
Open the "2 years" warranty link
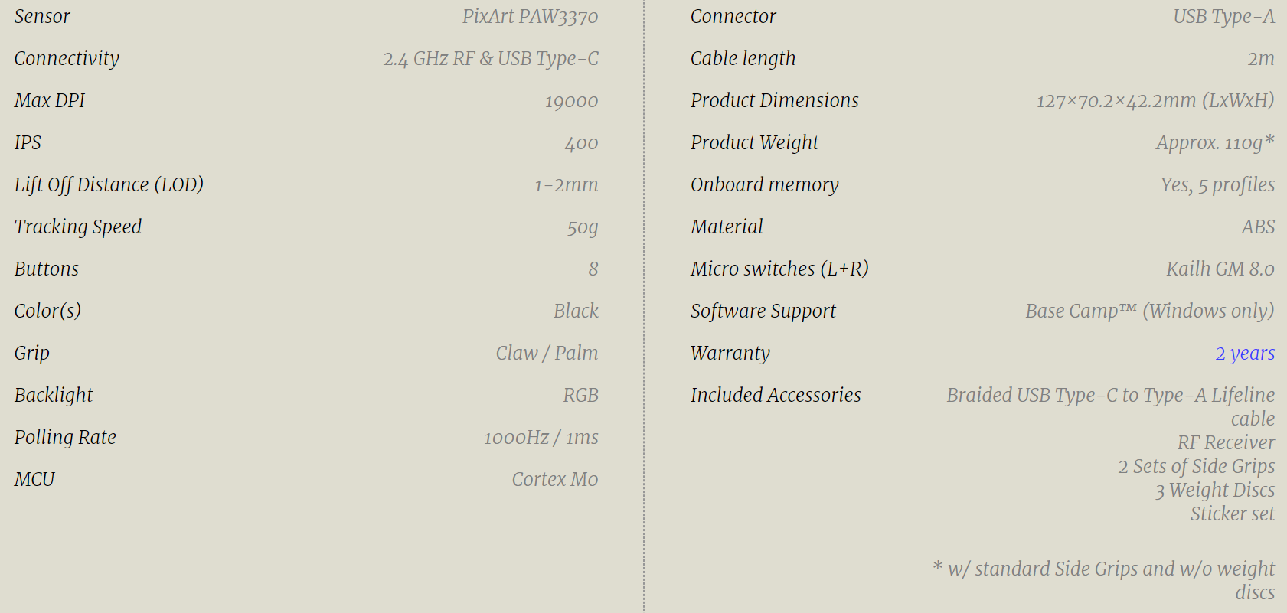point(1245,353)
